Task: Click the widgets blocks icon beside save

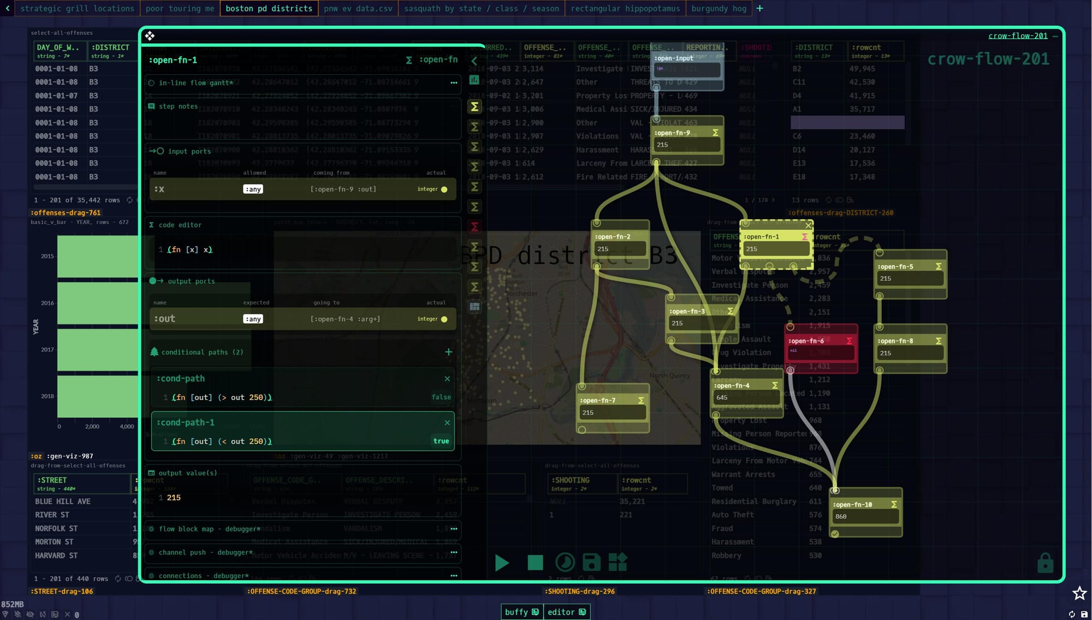Action: (x=618, y=562)
